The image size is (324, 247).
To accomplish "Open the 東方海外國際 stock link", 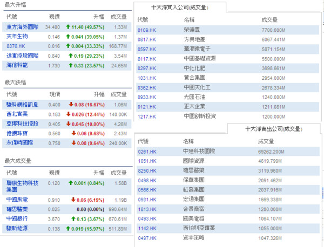I will point(22,27).
